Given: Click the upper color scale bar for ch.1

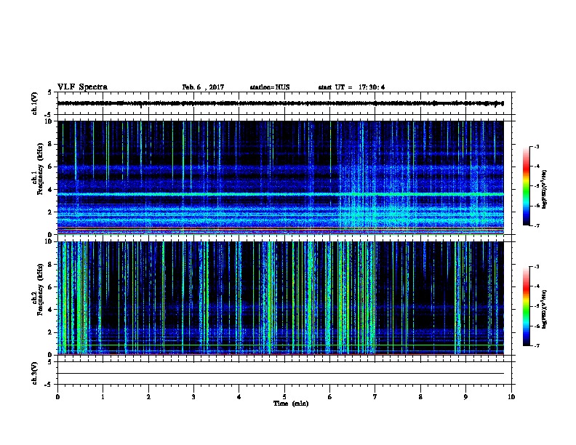Looking at the screenshot, I should tap(527, 186).
